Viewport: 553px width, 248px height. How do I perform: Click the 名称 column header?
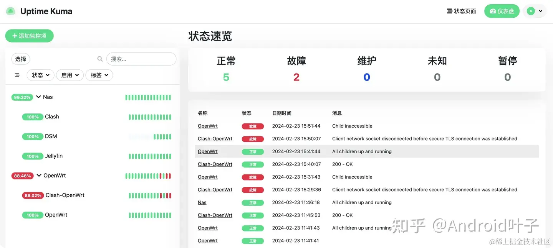(203, 113)
